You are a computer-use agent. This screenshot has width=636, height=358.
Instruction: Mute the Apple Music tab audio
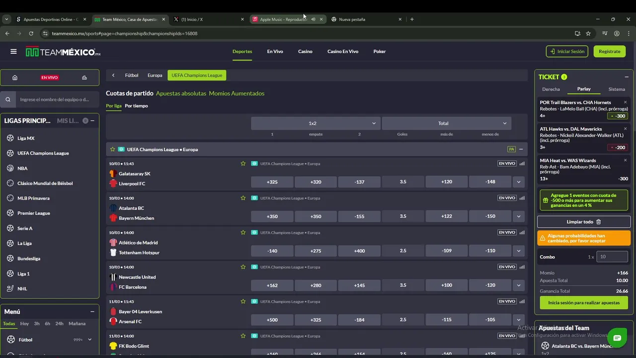[313, 19]
